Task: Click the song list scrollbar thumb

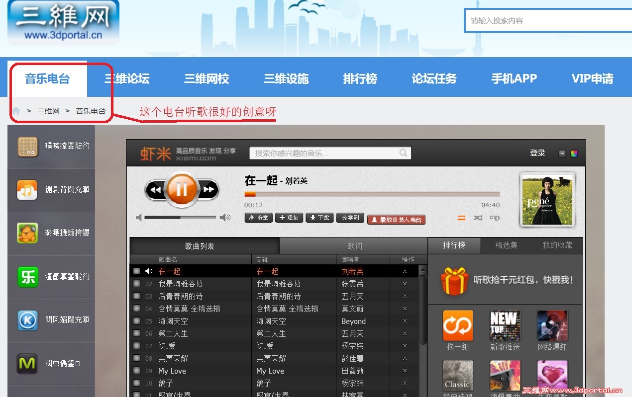Action: pos(422,310)
